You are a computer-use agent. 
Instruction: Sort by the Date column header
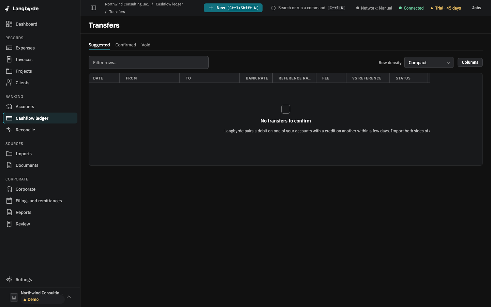click(x=104, y=78)
